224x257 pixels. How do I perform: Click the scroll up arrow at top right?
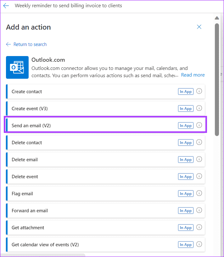(x=217, y=18)
